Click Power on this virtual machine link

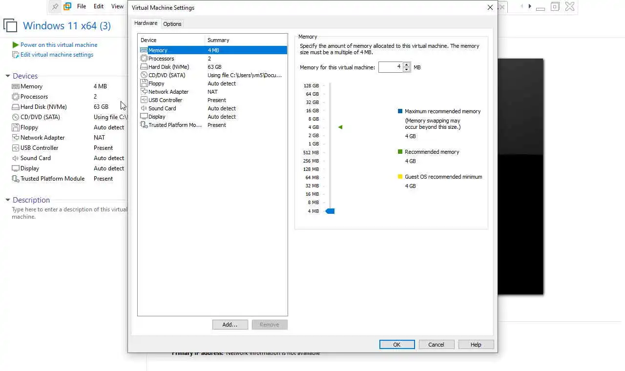(59, 45)
